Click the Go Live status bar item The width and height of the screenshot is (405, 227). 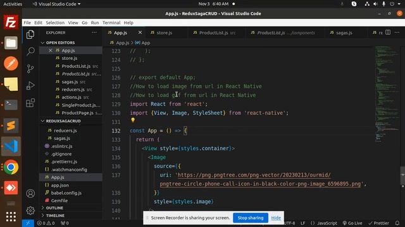point(352,223)
